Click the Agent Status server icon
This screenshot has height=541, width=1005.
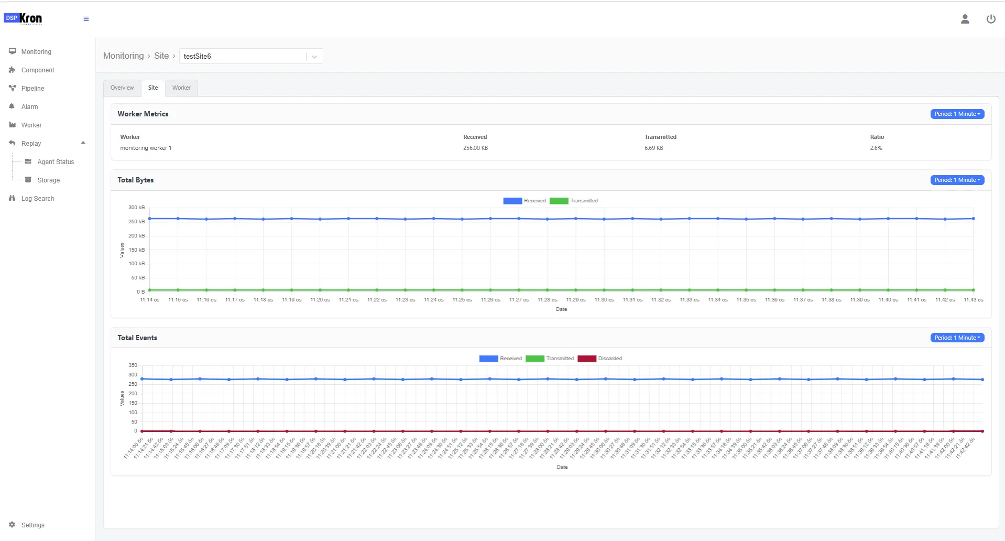pyautogui.click(x=28, y=161)
